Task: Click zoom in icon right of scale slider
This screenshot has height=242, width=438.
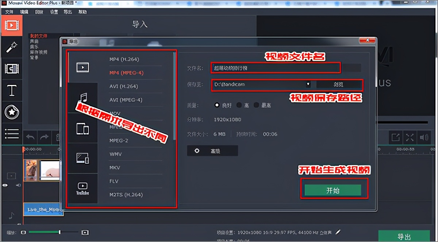Action: click(85, 232)
